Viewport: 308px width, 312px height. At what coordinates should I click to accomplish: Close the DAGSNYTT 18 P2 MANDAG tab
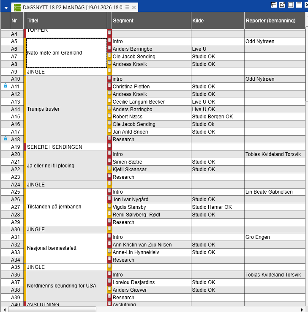click(x=134, y=8)
